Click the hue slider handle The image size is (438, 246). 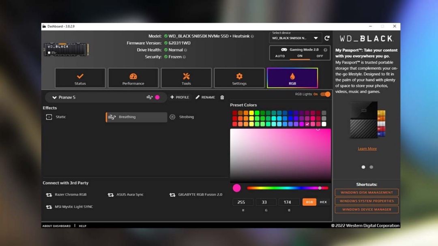(x=320, y=188)
